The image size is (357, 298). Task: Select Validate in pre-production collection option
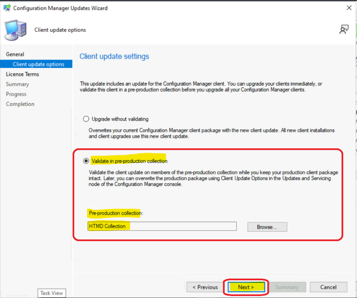click(86, 161)
